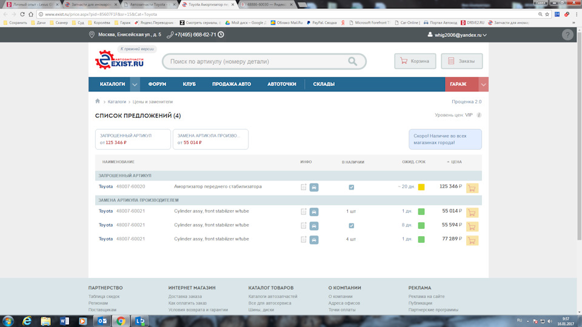Open Проценка 2.0 link
The height and width of the screenshot is (327, 582).
467,102
